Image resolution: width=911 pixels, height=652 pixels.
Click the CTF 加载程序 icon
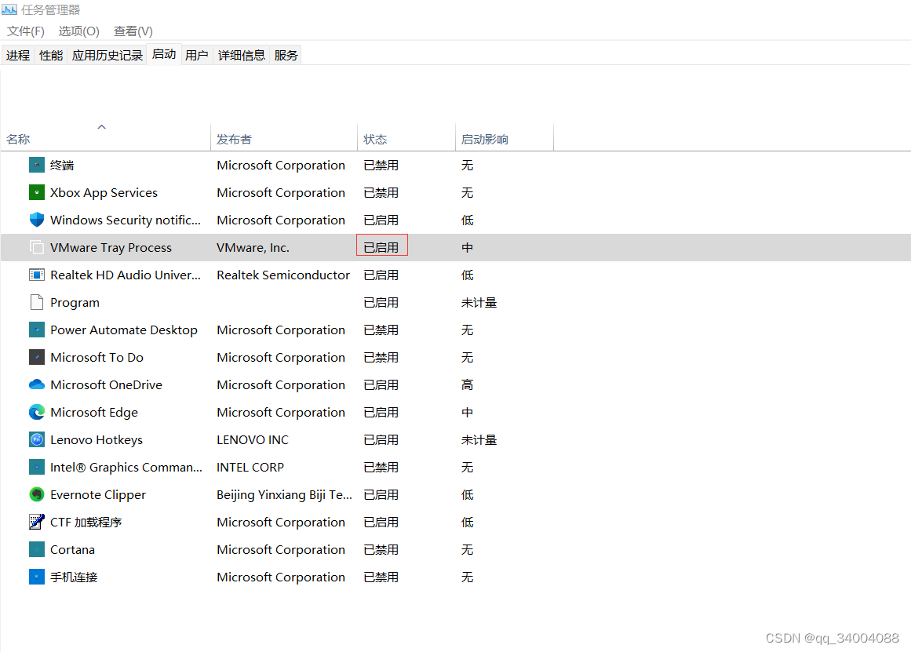pyautogui.click(x=37, y=522)
